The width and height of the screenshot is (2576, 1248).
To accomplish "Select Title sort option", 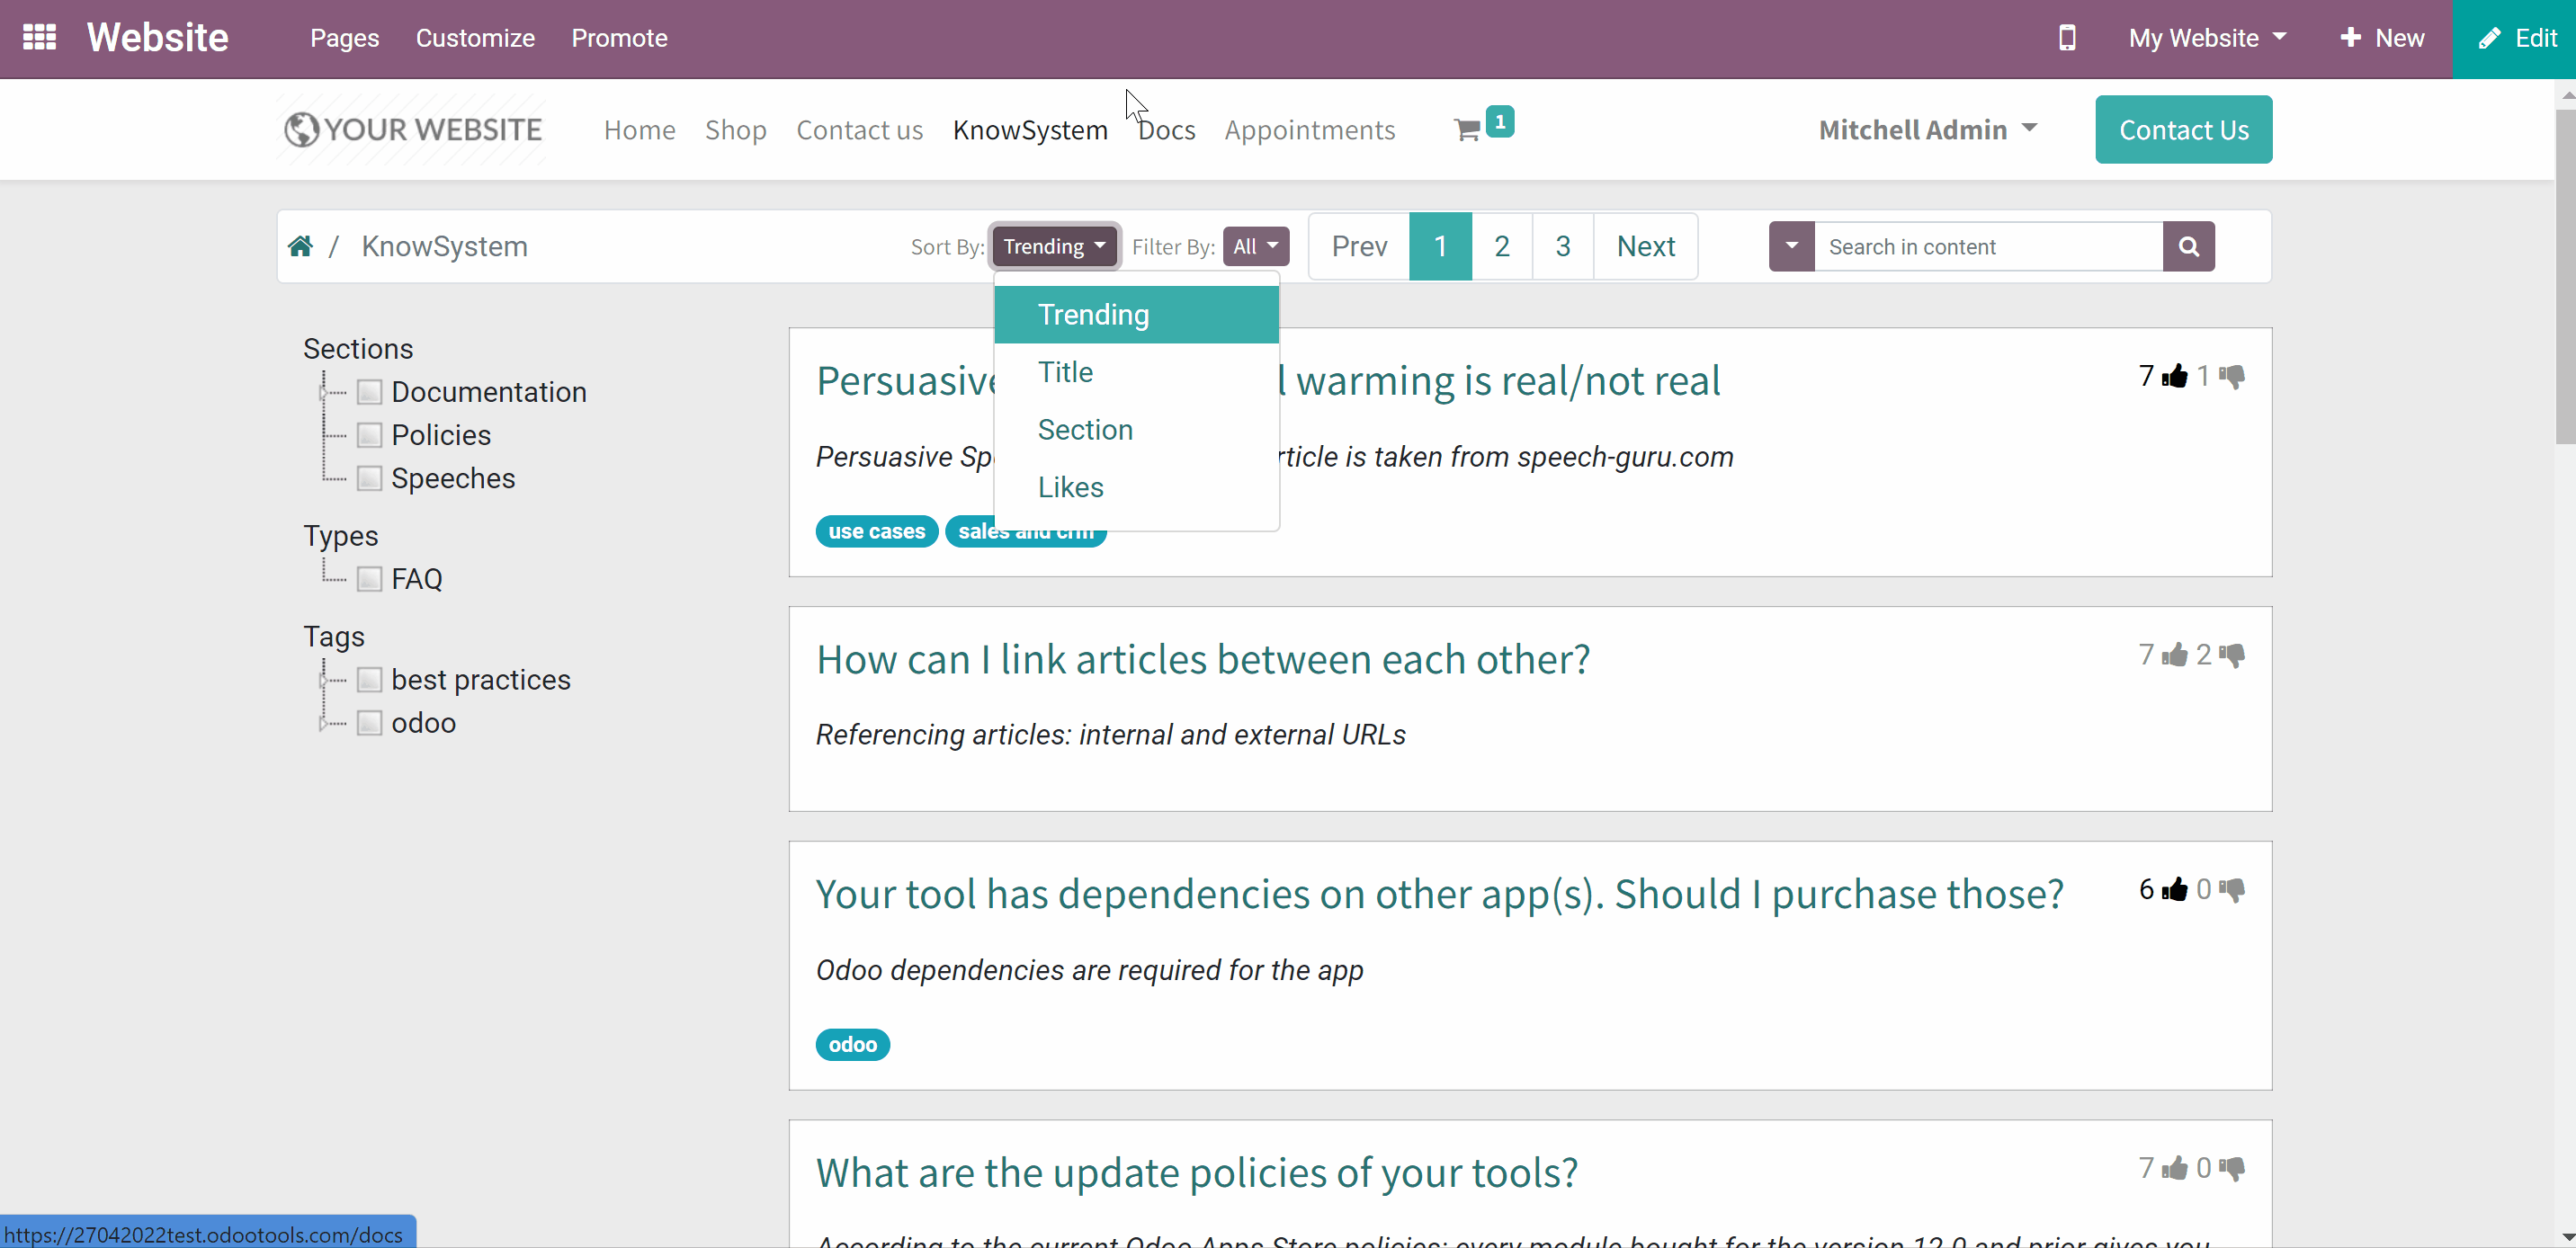I will [x=1136, y=372].
